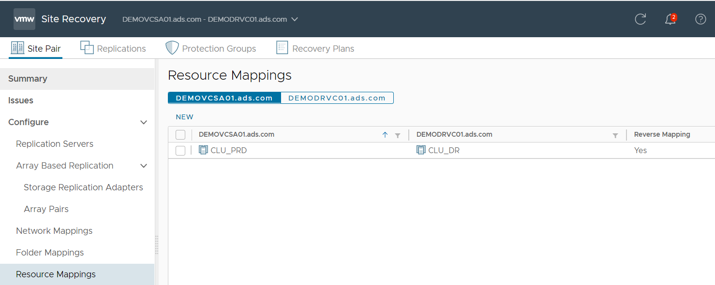Screen dimensions: 715x285
Task: Switch to the Replications tab
Action: coord(113,48)
